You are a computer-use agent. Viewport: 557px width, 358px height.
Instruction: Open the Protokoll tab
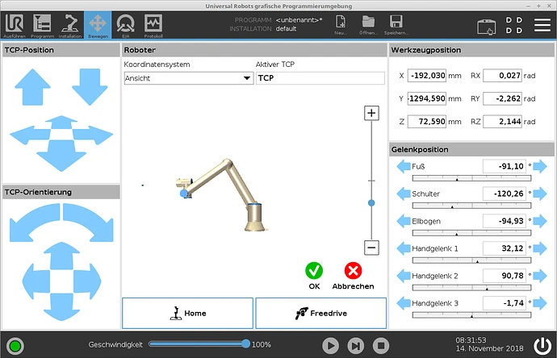coord(153,25)
